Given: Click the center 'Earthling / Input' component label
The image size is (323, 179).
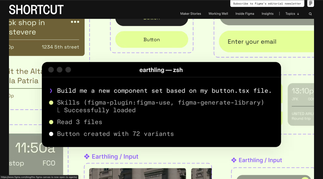Looking at the screenshot, I should pos(115,157).
